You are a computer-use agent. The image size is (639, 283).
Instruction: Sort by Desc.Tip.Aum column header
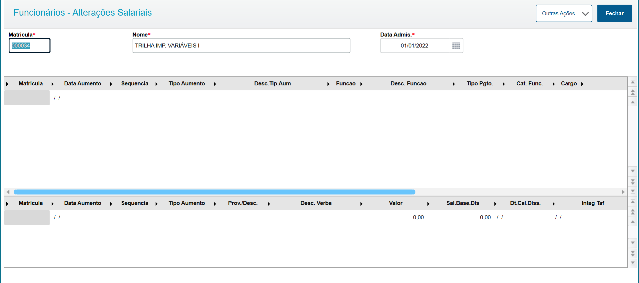click(x=273, y=84)
